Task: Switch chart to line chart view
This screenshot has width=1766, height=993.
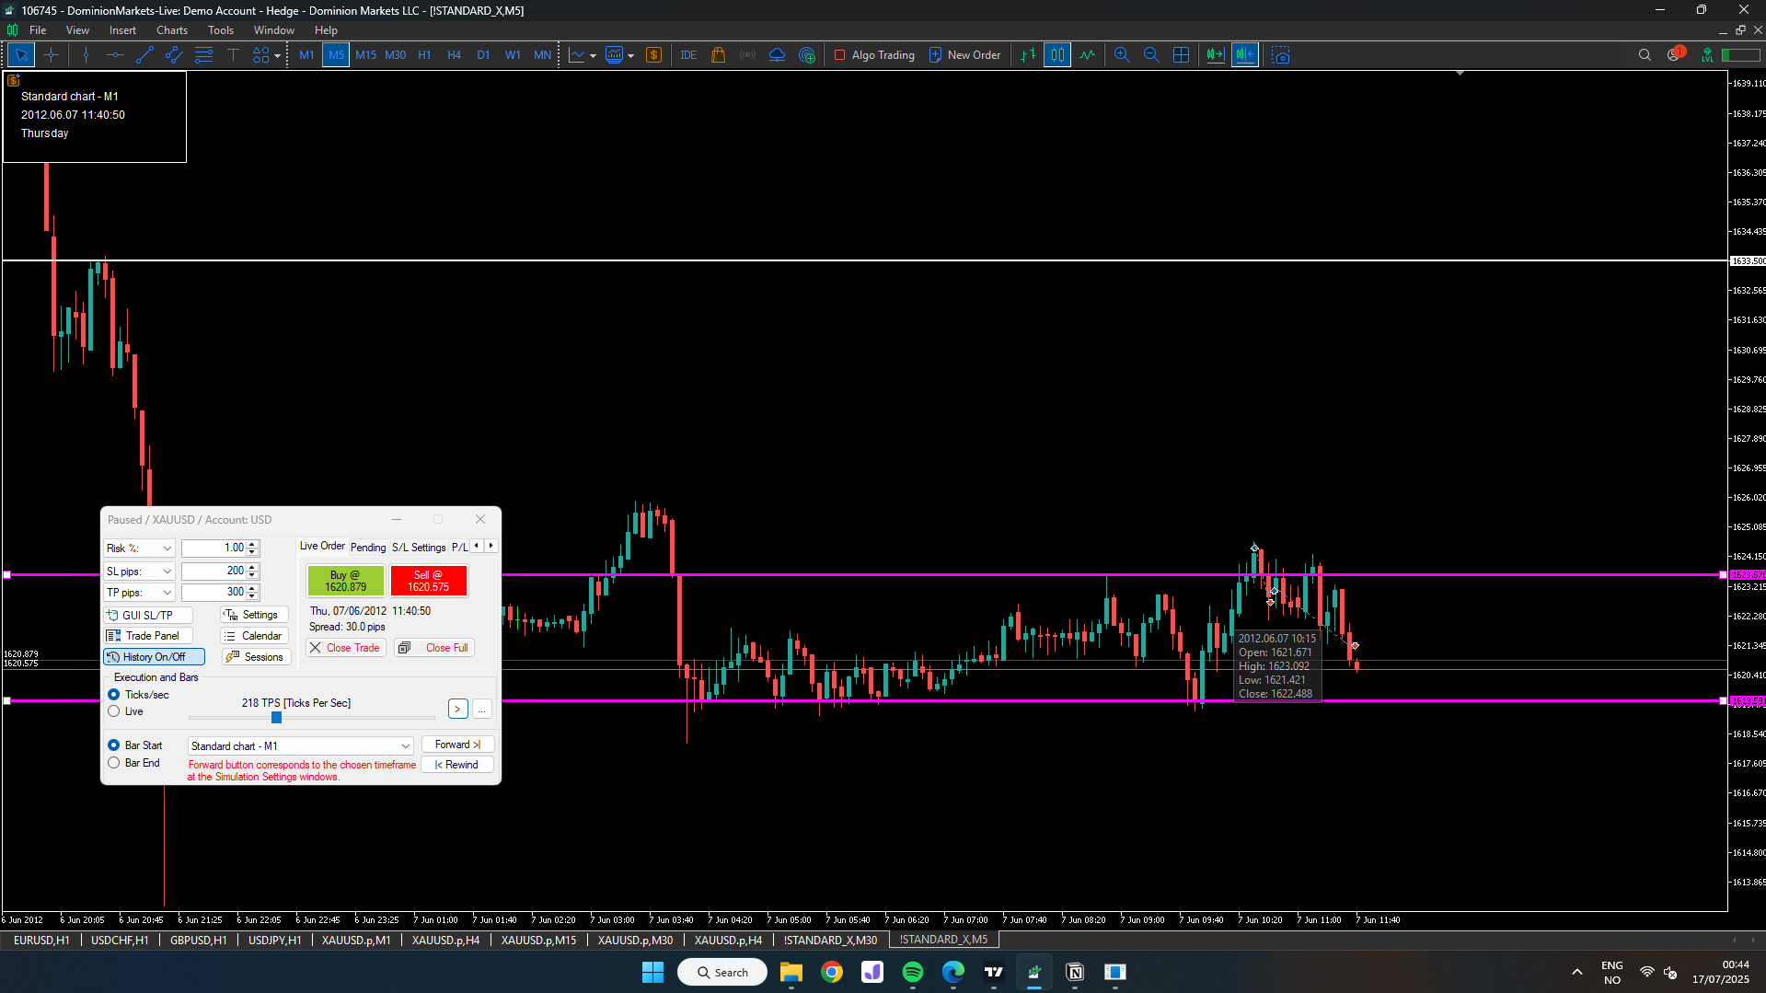Action: [1087, 55]
